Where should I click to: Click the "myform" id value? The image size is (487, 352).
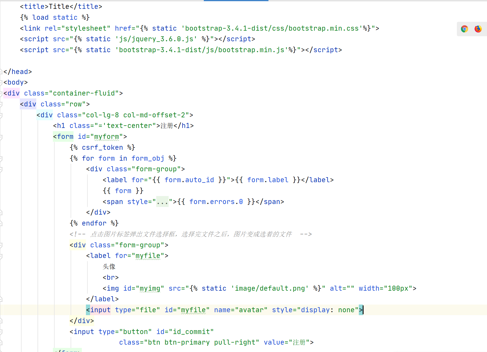107,136
